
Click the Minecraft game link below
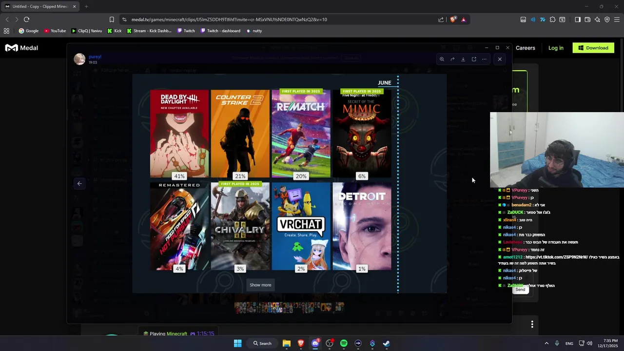pyautogui.click(x=177, y=334)
